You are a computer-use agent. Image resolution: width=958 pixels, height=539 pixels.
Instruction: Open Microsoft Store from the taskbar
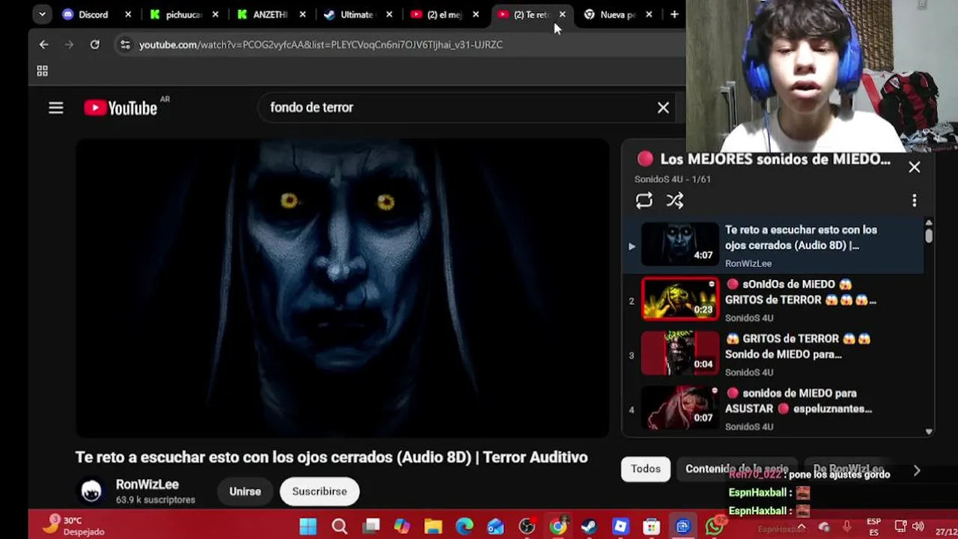tap(652, 526)
